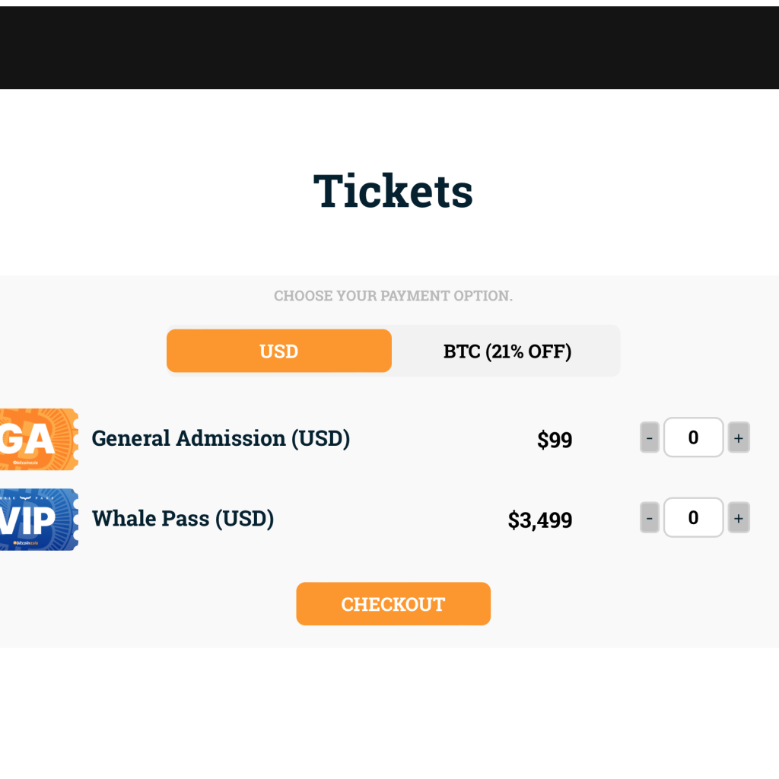Click the General Admission (USD) label

[221, 439]
